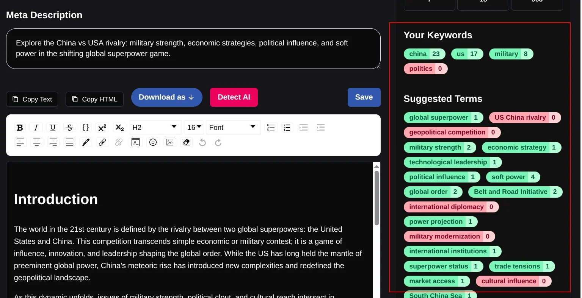Viewport: 582px width, 298px height.
Task: Center align the selected text
Action: (x=36, y=142)
